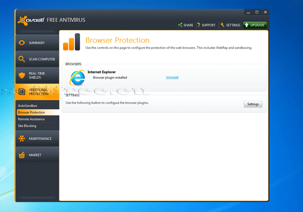This screenshot has width=303, height=212.
Task: Click the Maintenance asterisk icon
Action: click(x=21, y=138)
